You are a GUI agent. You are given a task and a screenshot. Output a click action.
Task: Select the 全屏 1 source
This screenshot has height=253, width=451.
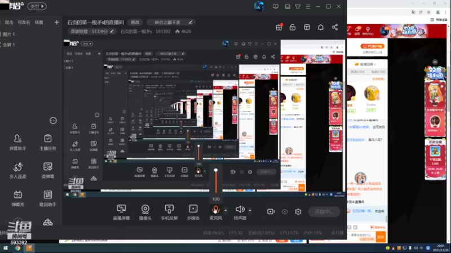(8, 45)
